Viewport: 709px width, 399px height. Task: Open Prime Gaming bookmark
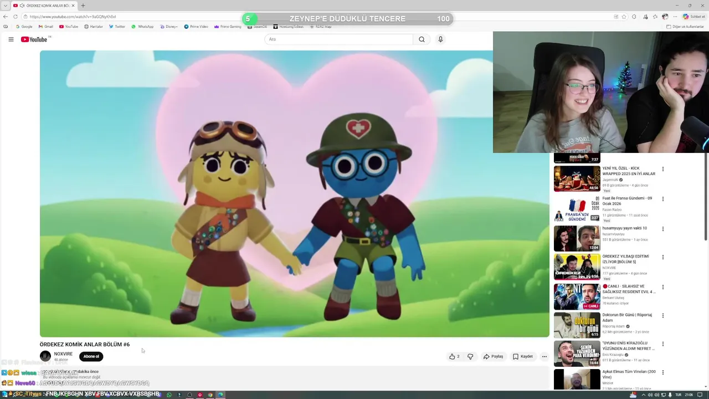(x=228, y=27)
